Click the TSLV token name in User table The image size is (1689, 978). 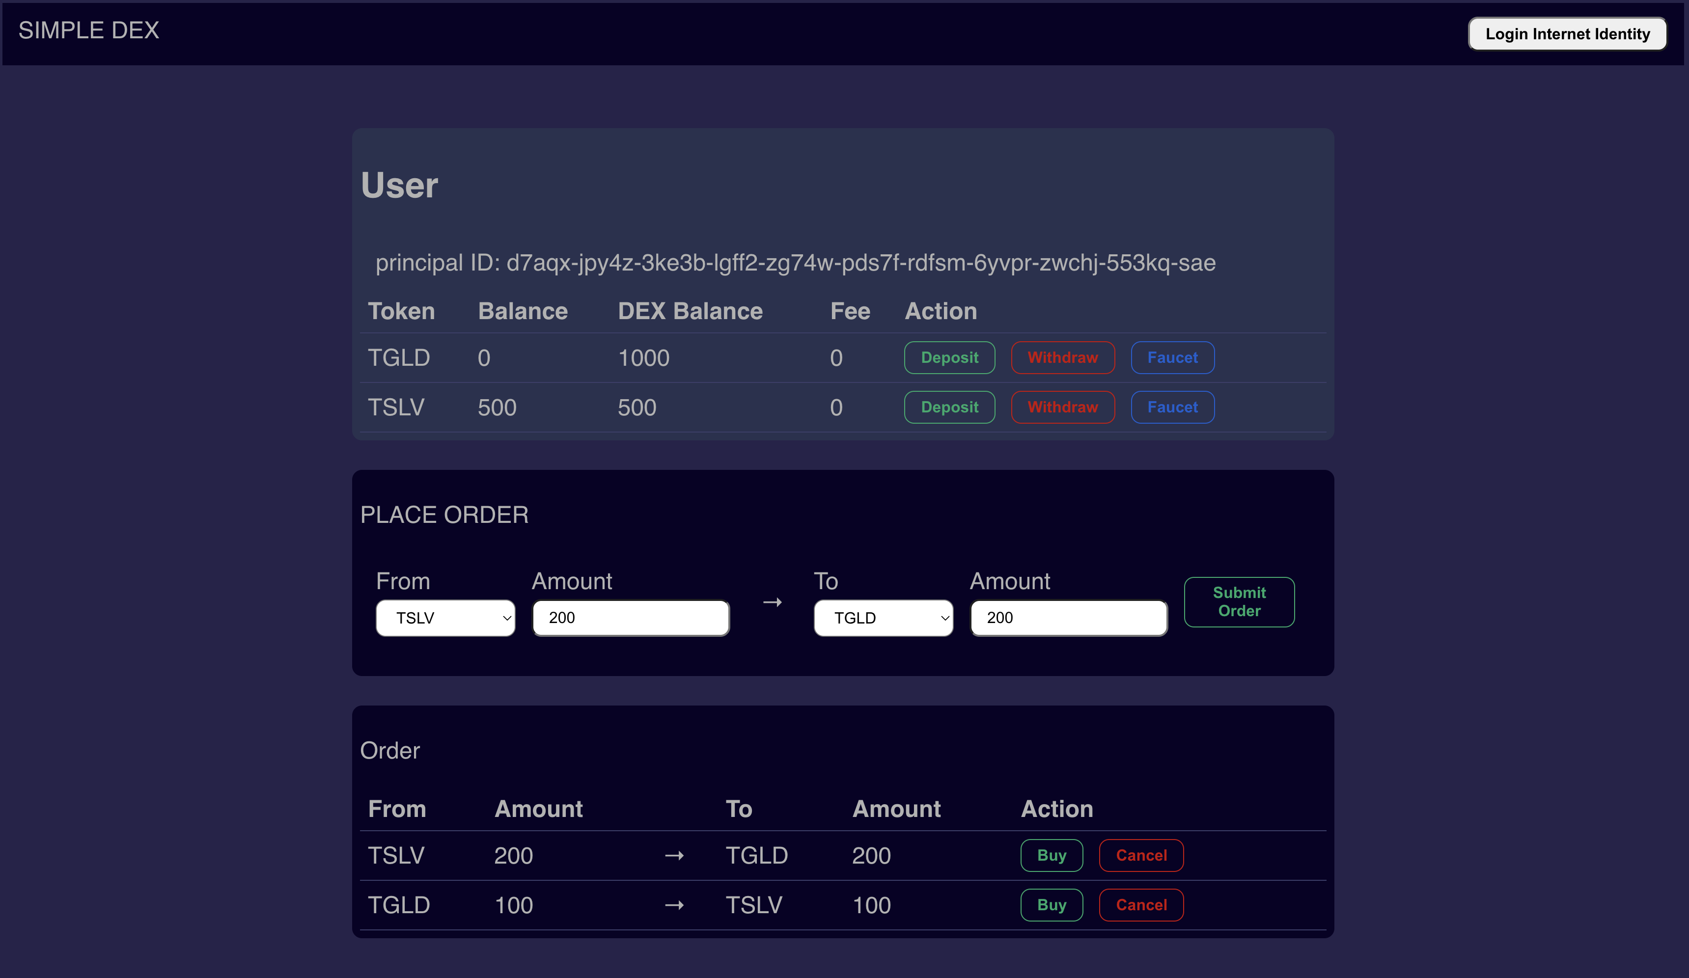pyautogui.click(x=396, y=407)
